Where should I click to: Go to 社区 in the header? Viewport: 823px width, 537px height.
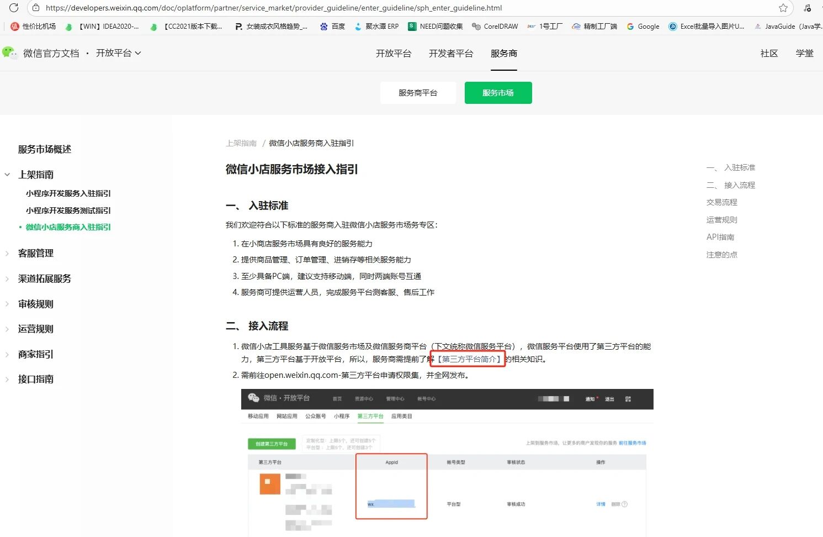coord(769,54)
